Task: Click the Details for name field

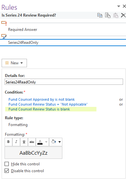Action: coord(64,82)
